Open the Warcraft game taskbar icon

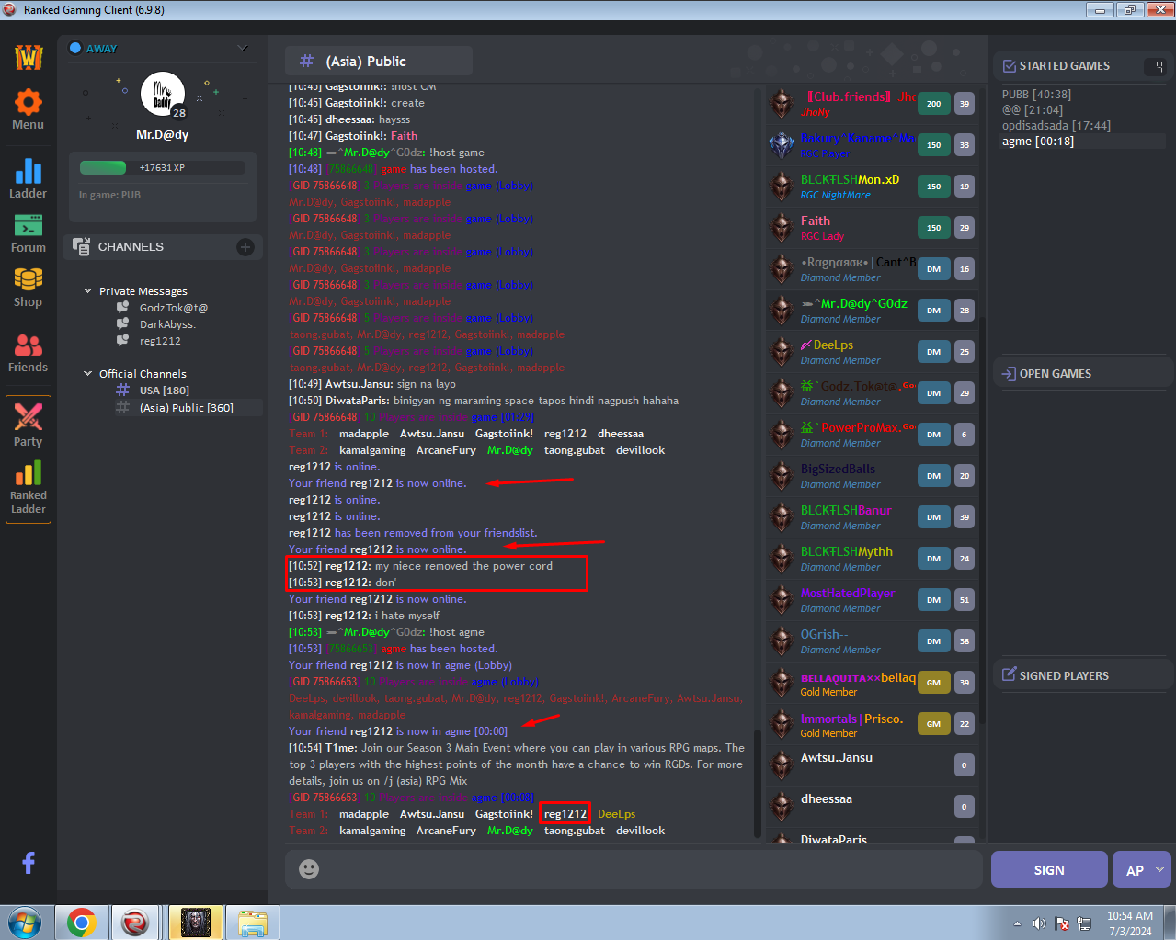[x=195, y=923]
